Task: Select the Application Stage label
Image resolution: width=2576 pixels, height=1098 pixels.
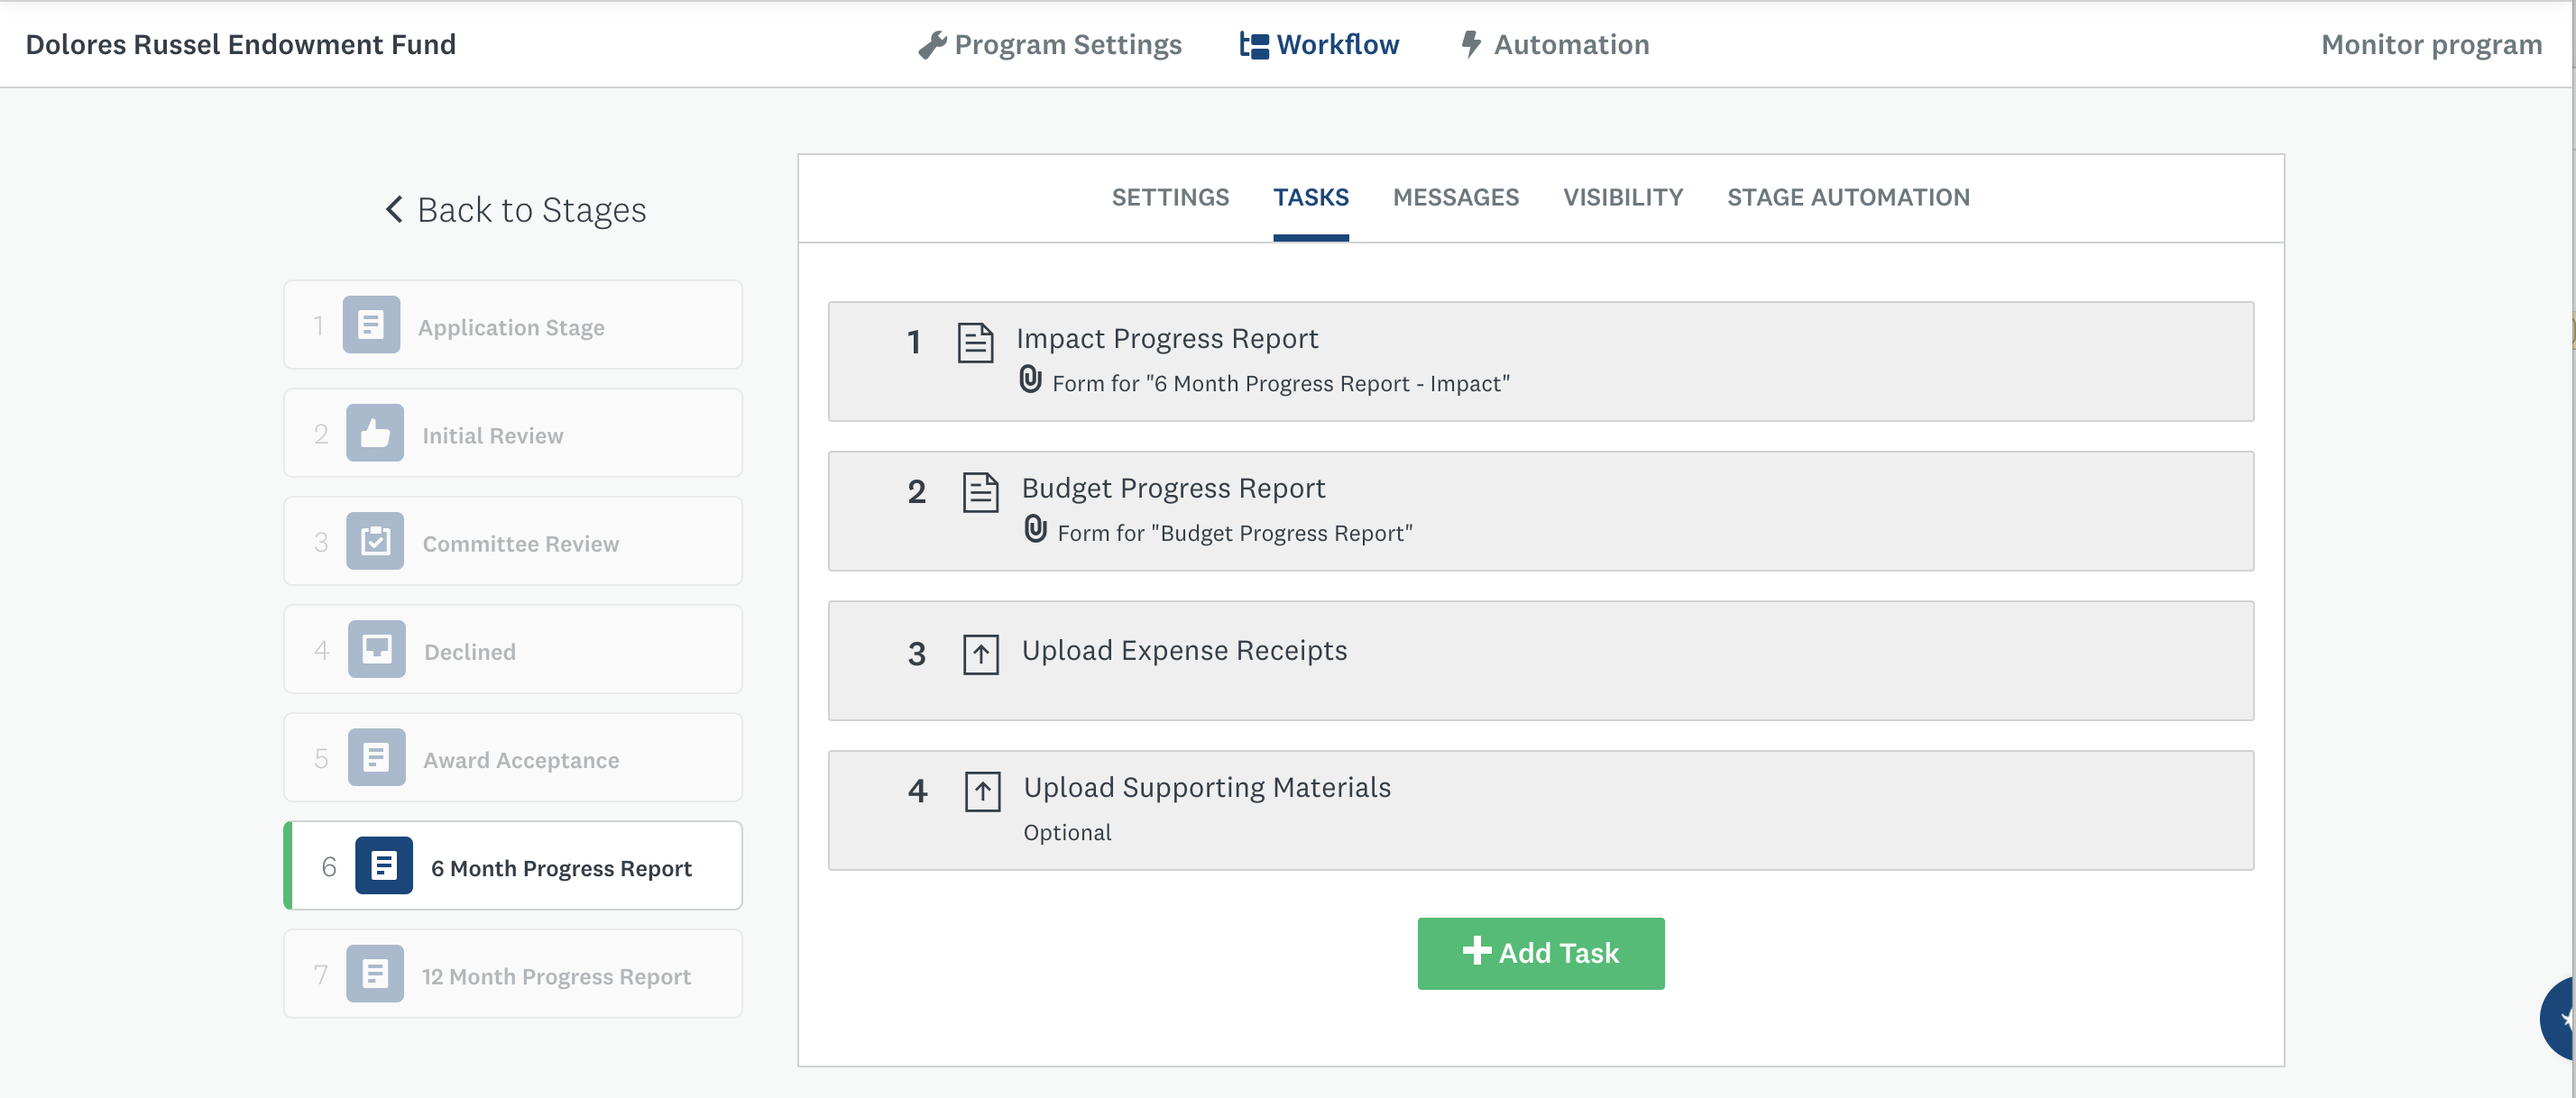Action: coord(511,328)
